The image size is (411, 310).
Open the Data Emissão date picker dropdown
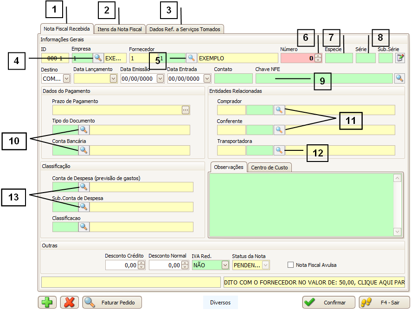161,78
